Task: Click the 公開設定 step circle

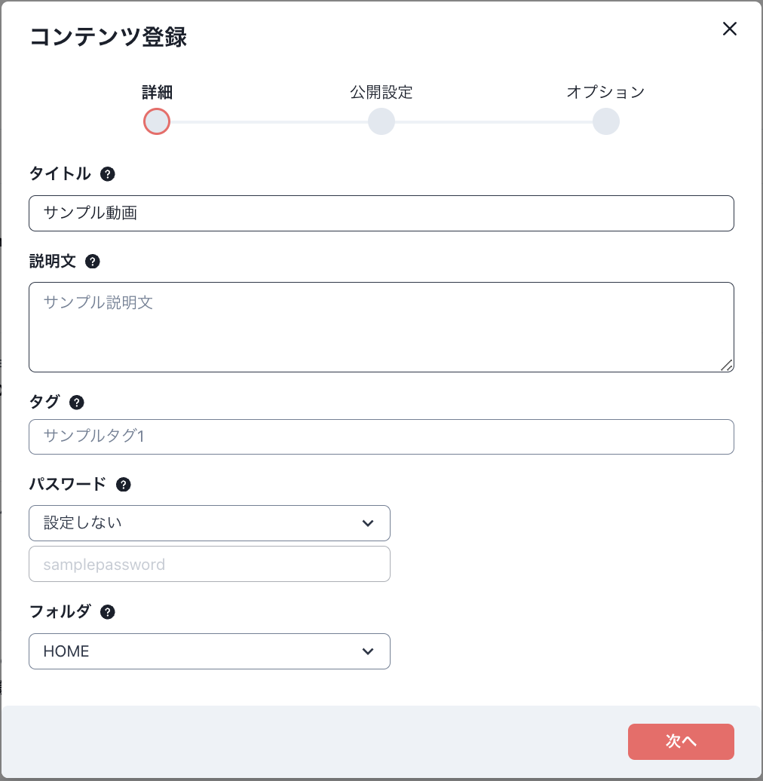Action: (x=381, y=121)
